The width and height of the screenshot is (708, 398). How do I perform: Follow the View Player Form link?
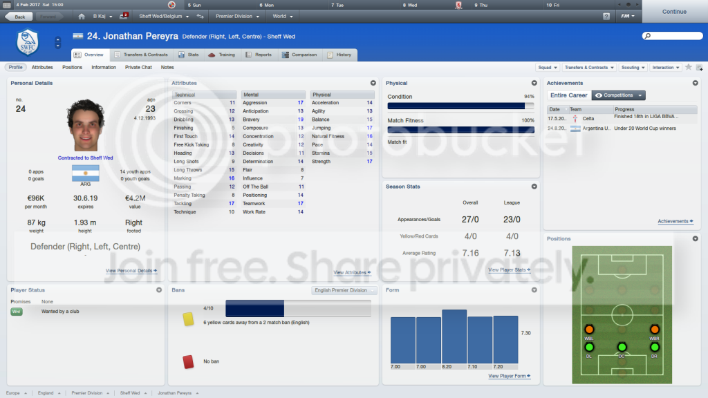[x=509, y=376]
